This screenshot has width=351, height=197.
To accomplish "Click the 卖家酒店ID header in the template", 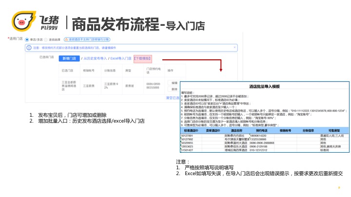I will (x=213, y=130).
